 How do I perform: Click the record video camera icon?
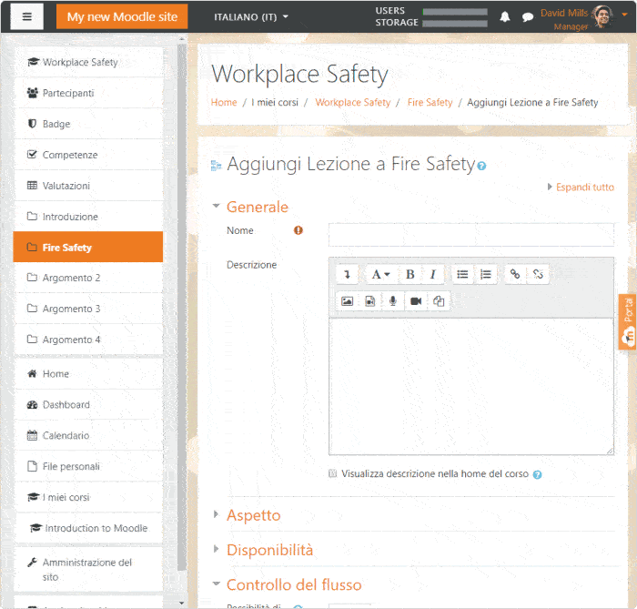point(416,301)
